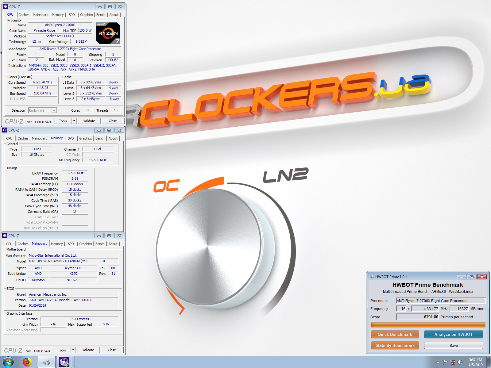Open SPD tab in the Memory CPU-Z window

(71, 138)
